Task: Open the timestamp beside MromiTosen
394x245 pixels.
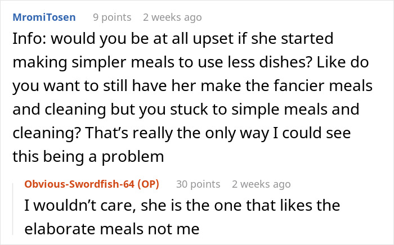Action: [172, 17]
